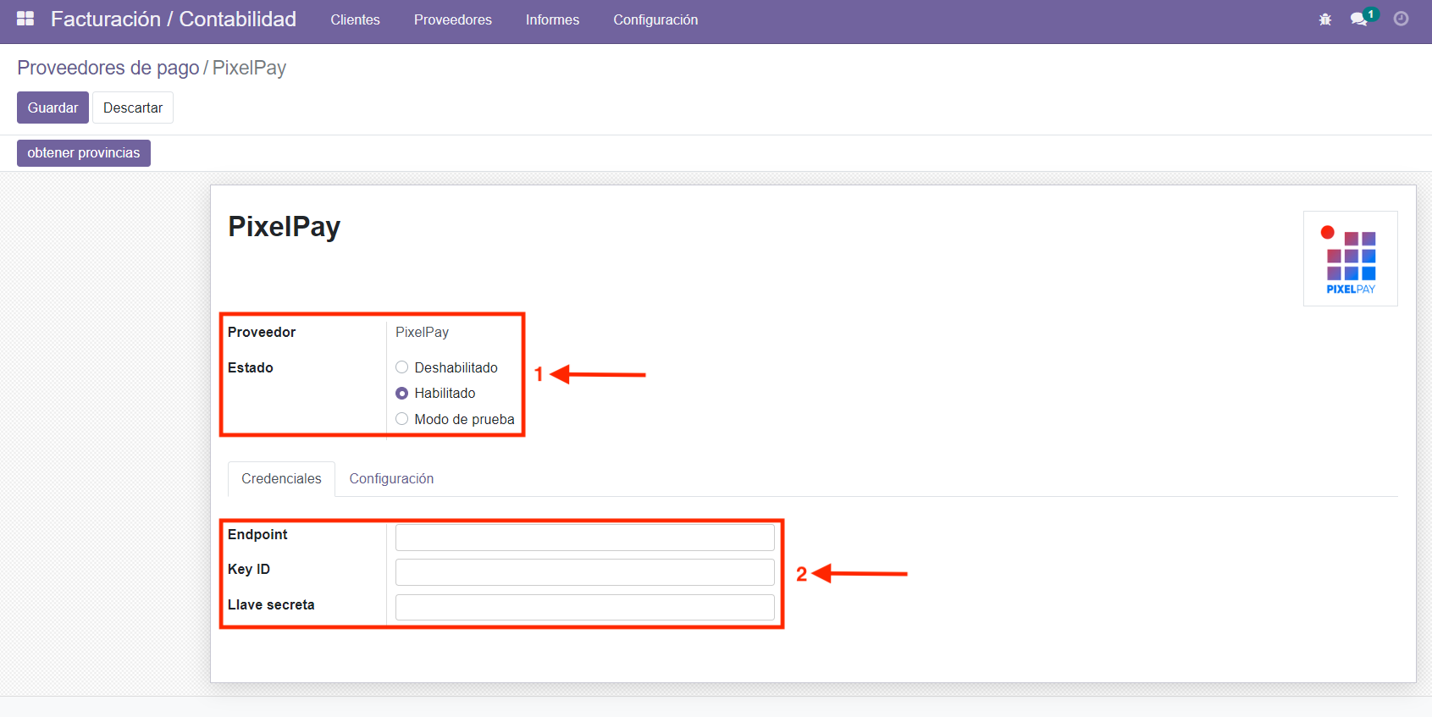The image size is (1432, 717).
Task: Open the debug bug icon menu
Action: [1325, 19]
